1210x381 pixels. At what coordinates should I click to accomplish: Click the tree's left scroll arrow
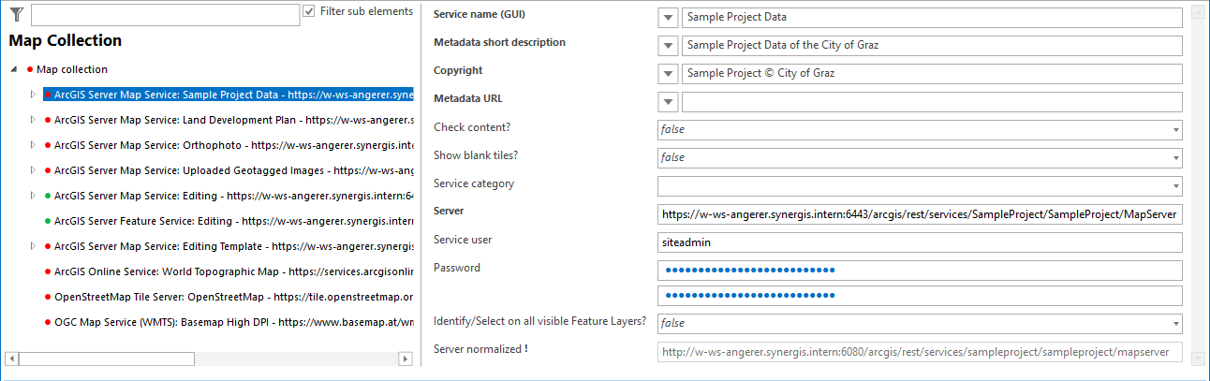(11, 359)
